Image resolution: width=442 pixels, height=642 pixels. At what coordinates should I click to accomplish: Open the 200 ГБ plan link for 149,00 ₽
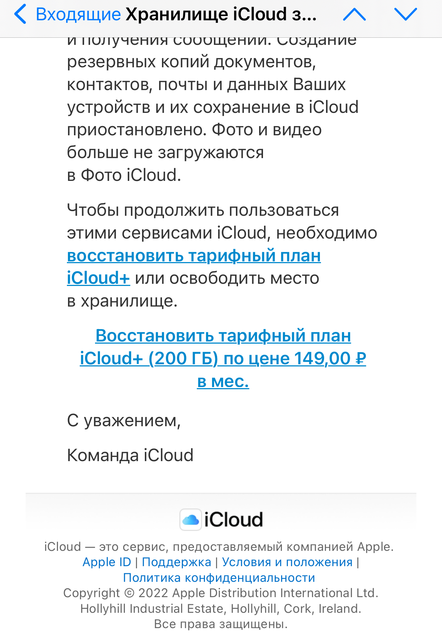click(223, 358)
